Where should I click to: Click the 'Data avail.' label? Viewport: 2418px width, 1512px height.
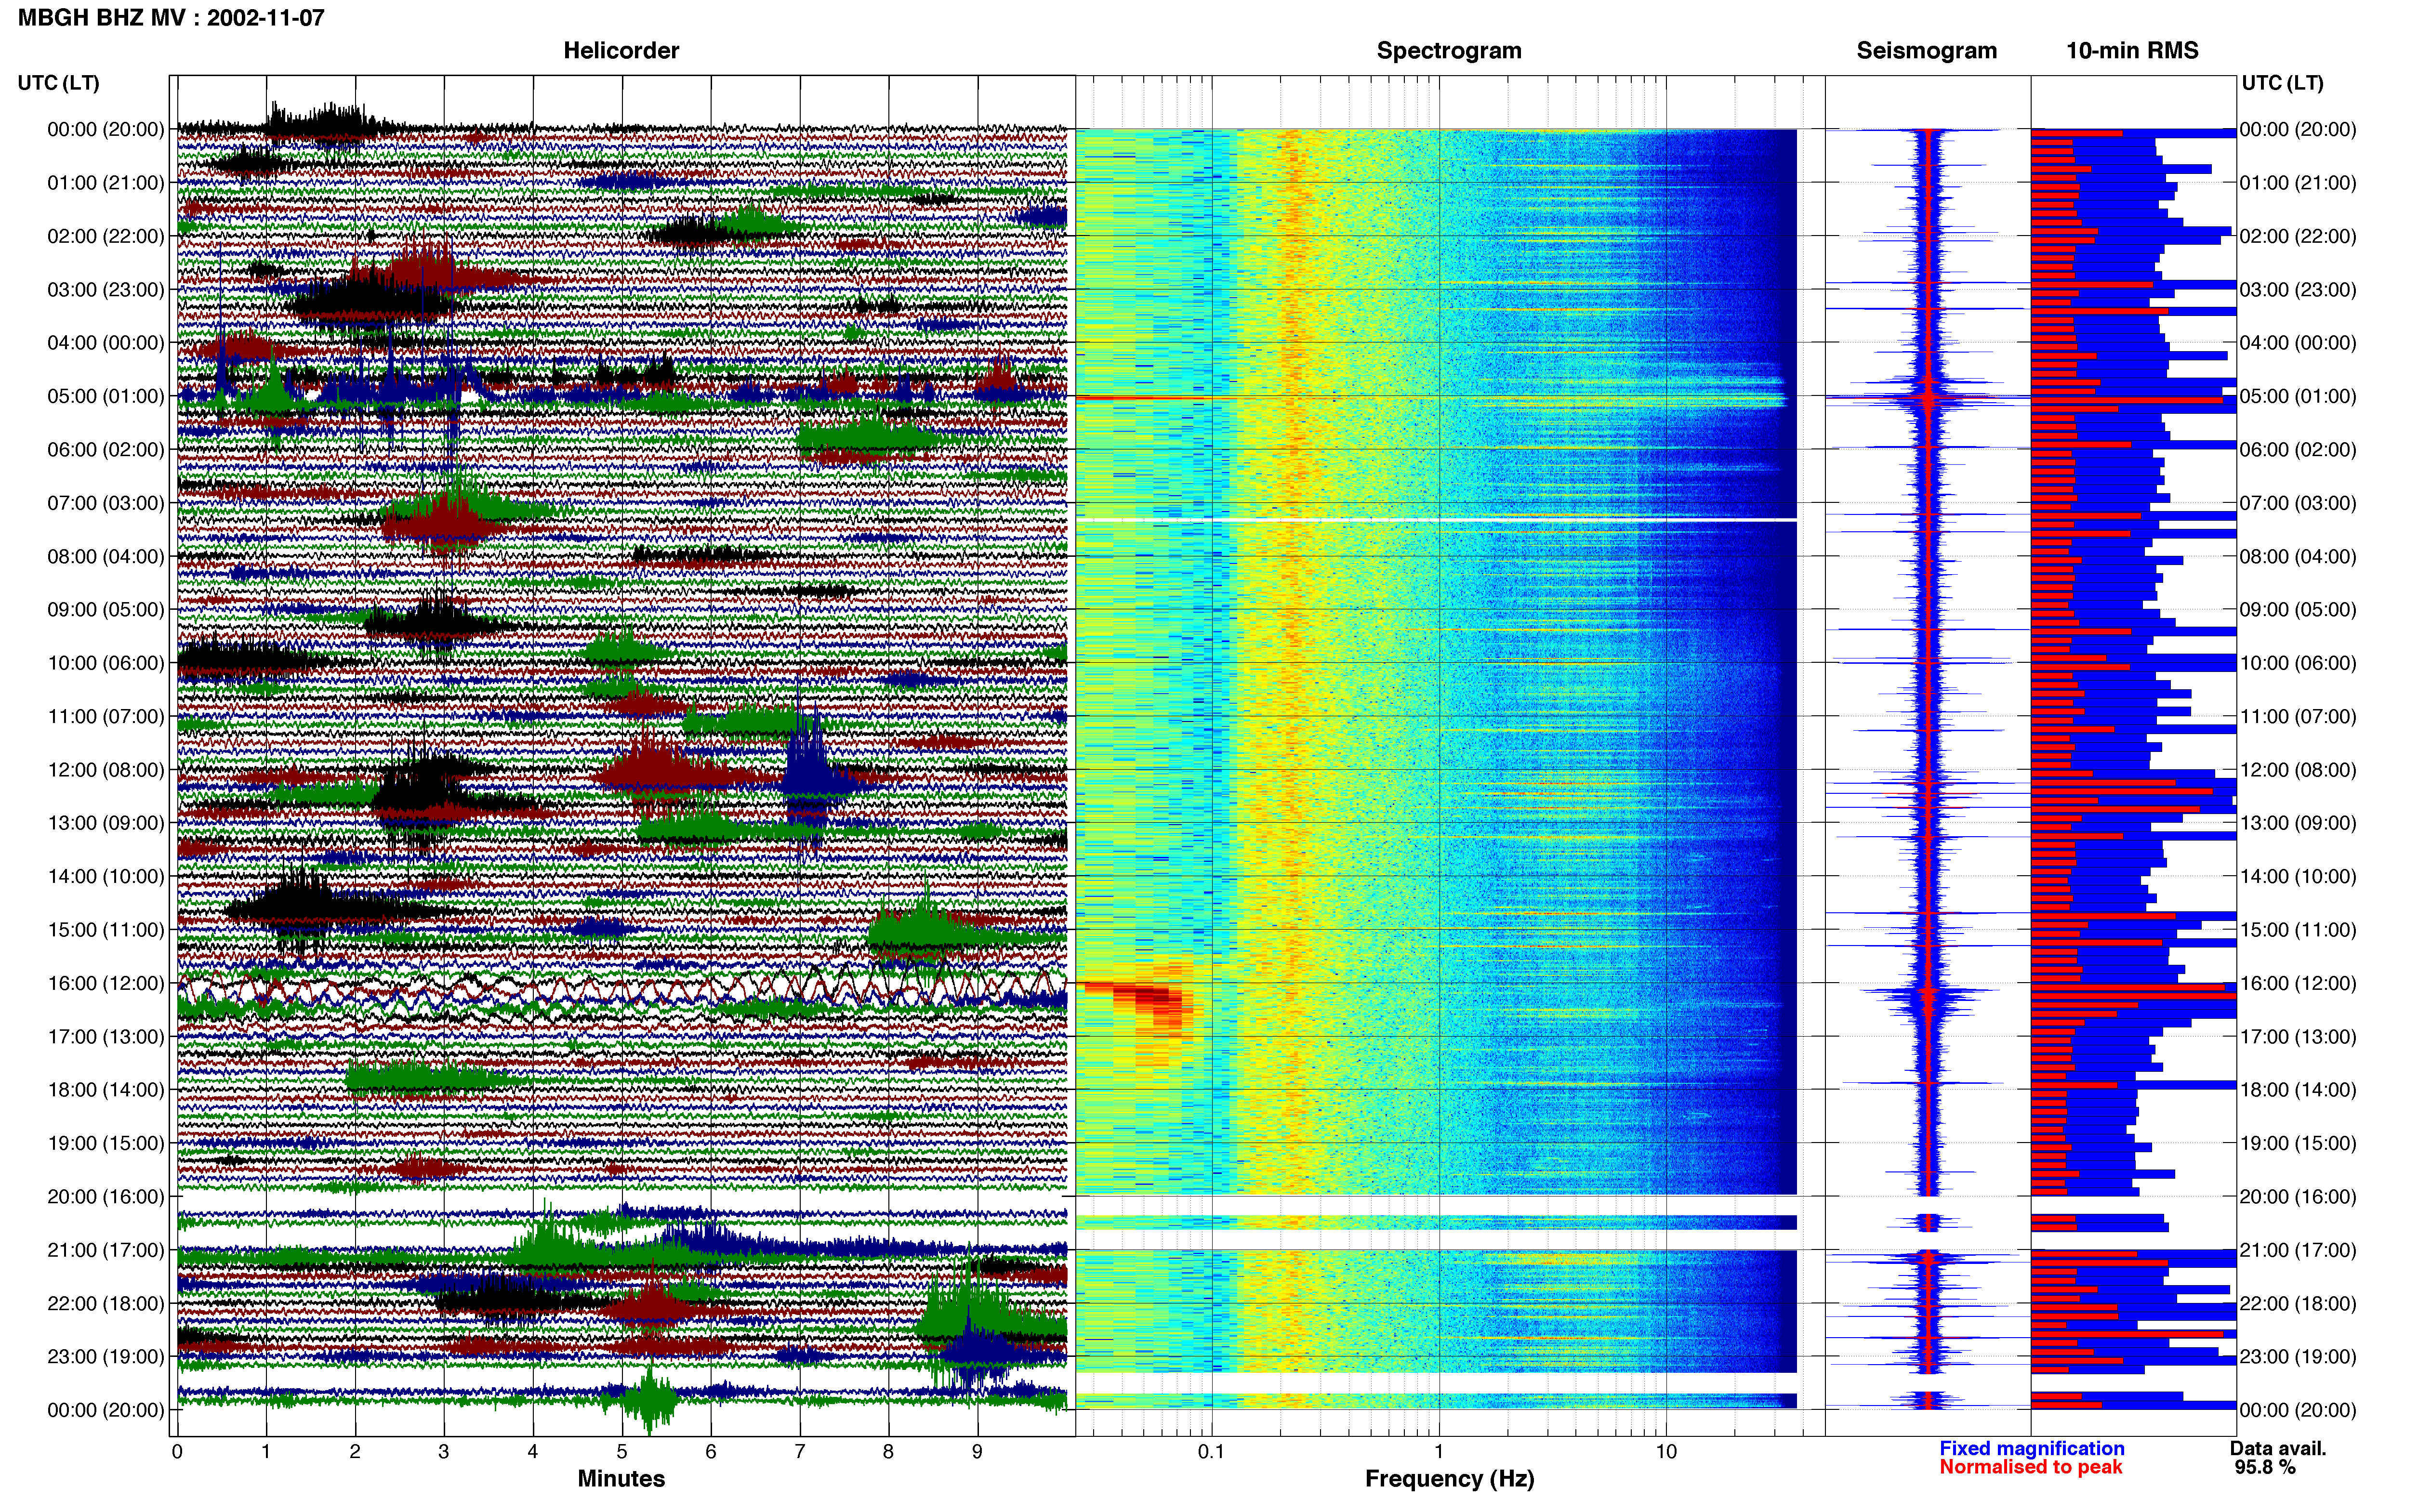click(2278, 1448)
